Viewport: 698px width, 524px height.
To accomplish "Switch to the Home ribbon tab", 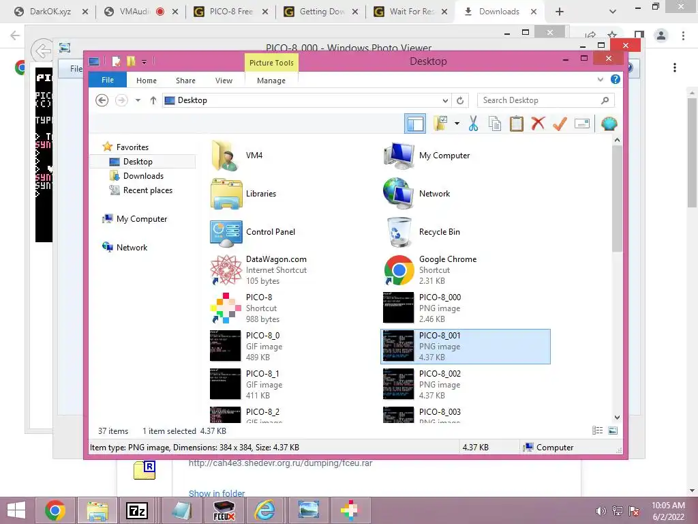I will tap(147, 81).
